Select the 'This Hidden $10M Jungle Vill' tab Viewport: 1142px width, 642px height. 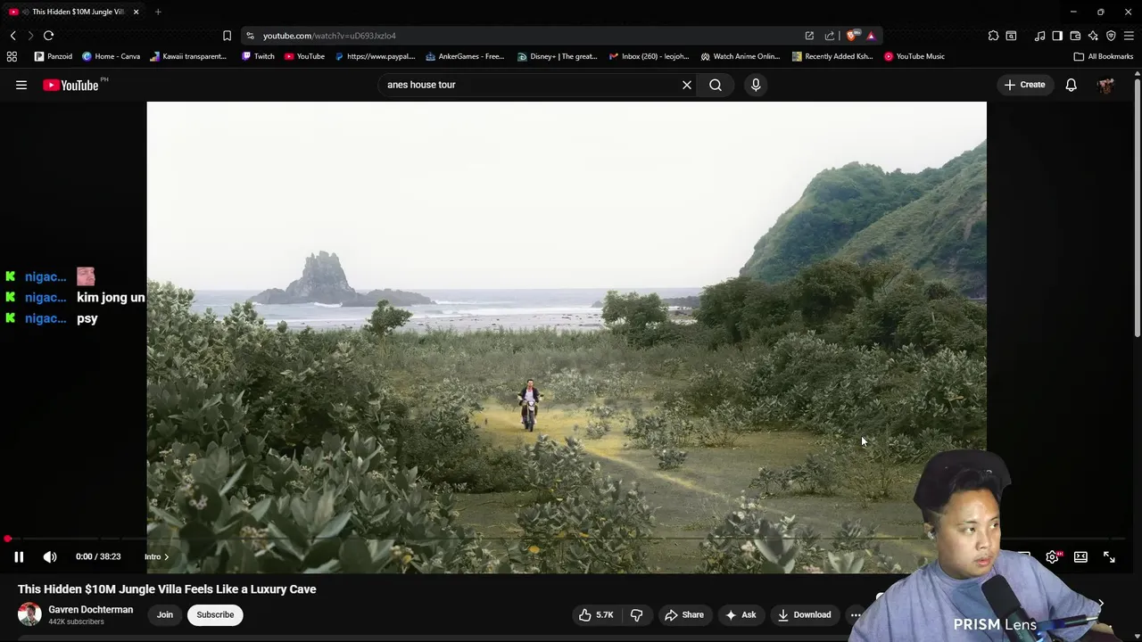pos(71,12)
